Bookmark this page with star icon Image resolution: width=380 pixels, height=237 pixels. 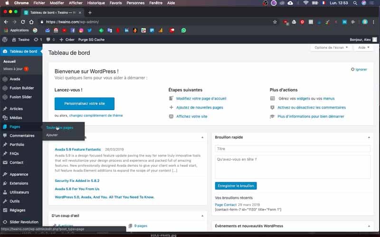coord(275,22)
